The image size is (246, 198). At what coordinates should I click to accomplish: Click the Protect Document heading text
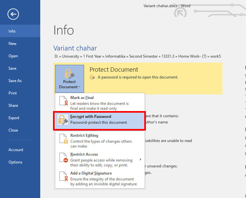click(x=114, y=69)
